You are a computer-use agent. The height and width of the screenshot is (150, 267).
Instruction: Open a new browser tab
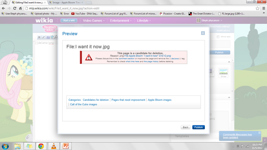pyautogui.click(x=89, y=2)
